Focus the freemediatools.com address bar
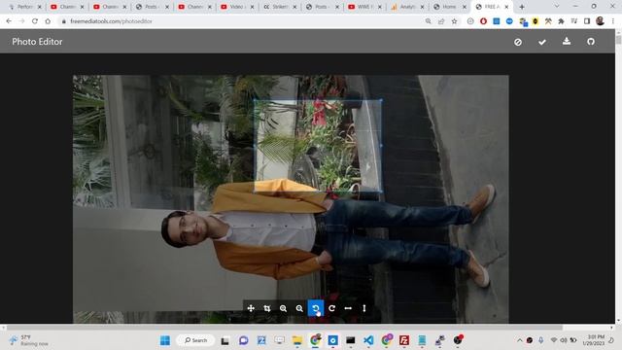 point(242,21)
